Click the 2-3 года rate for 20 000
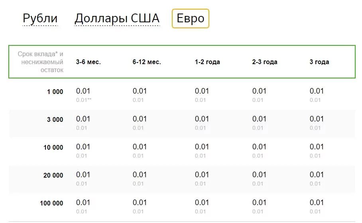 click(259, 175)
